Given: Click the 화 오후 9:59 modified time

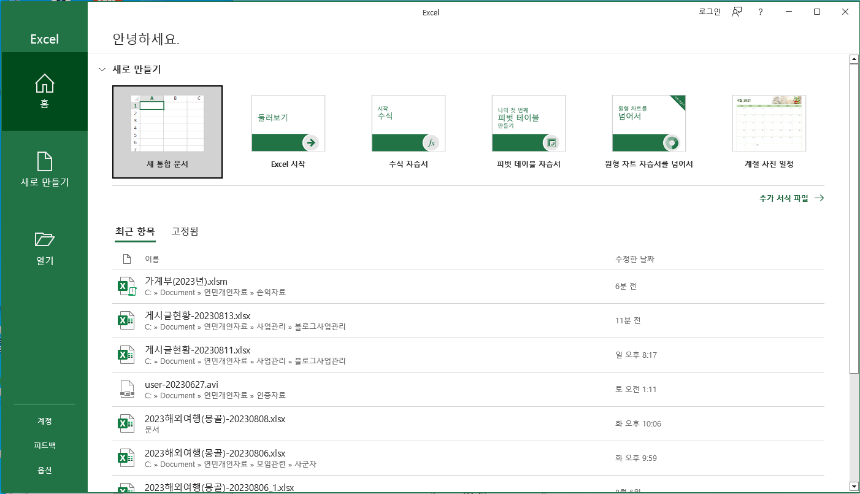Looking at the screenshot, I should 635,458.
